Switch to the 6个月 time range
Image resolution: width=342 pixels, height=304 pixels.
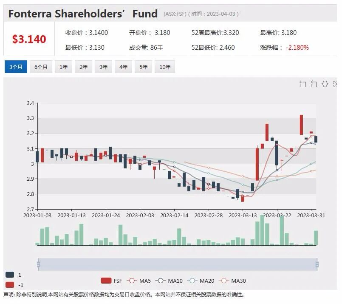[x=41, y=67]
